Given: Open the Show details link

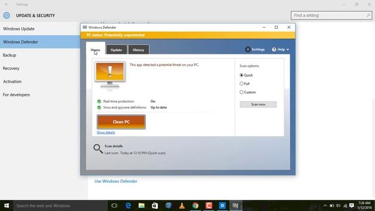Looking at the screenshot, I should tap(105, 132).
